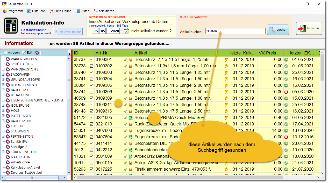Select the WARENGRUPPEN root icon

click(8, 59)
